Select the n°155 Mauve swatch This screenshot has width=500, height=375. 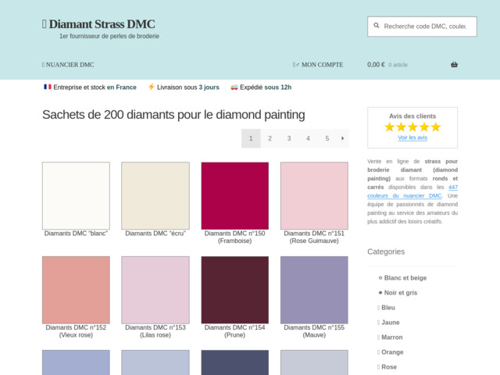(x=314, y=290)
